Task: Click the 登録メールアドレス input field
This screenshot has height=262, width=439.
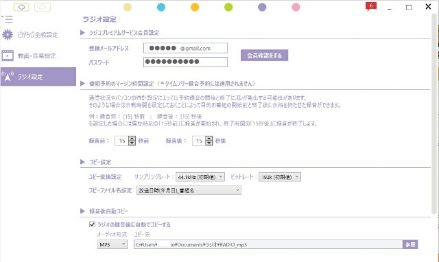Action: [185, 48]
